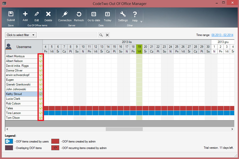Edit the selected Out Of Office item
239x159 pixels.
tap(36, 16)
